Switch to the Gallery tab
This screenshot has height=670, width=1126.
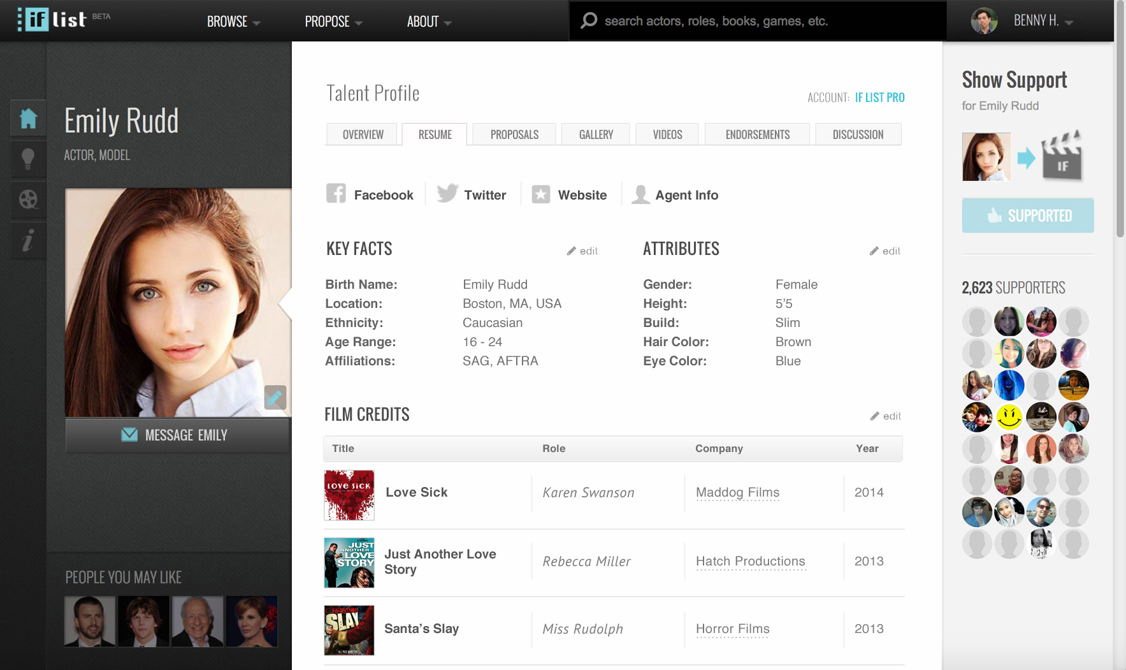click(x=596, y=135)
